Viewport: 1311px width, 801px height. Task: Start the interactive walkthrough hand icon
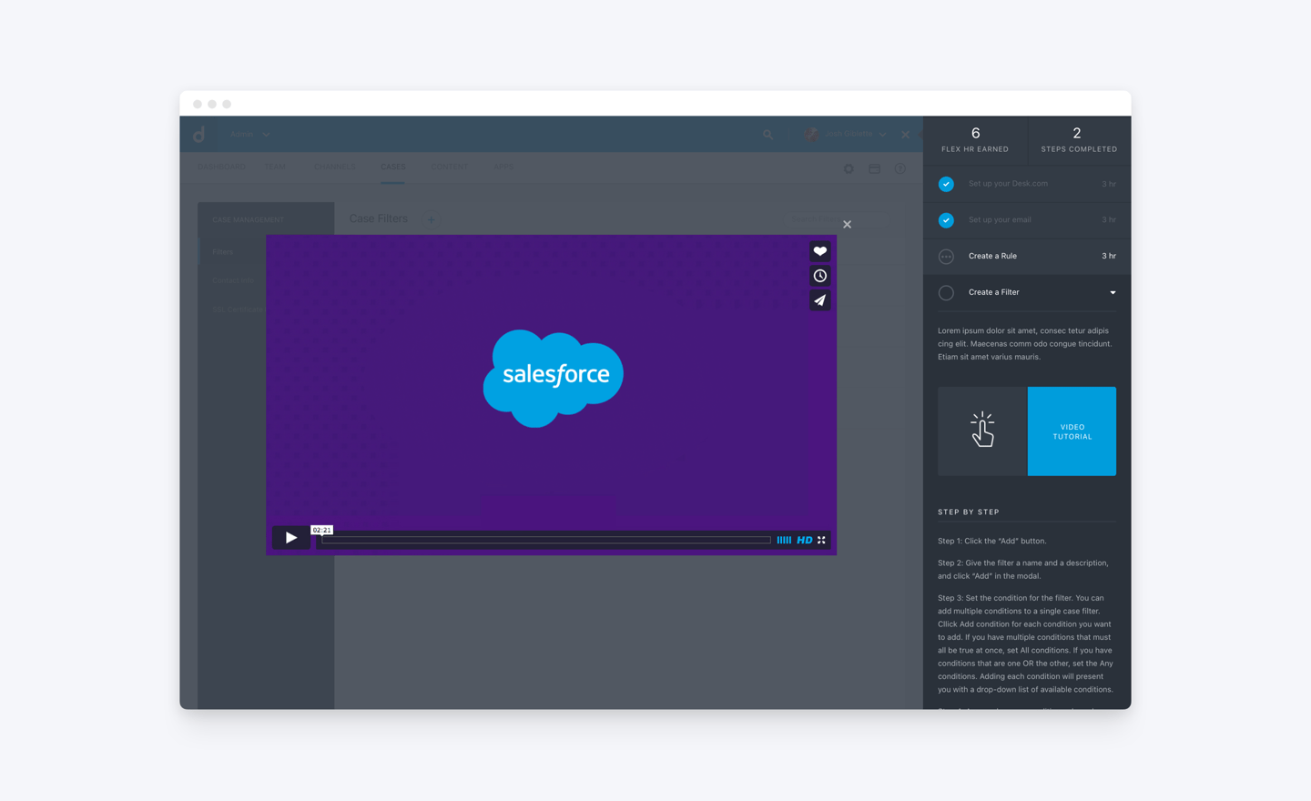pos(982,431)
